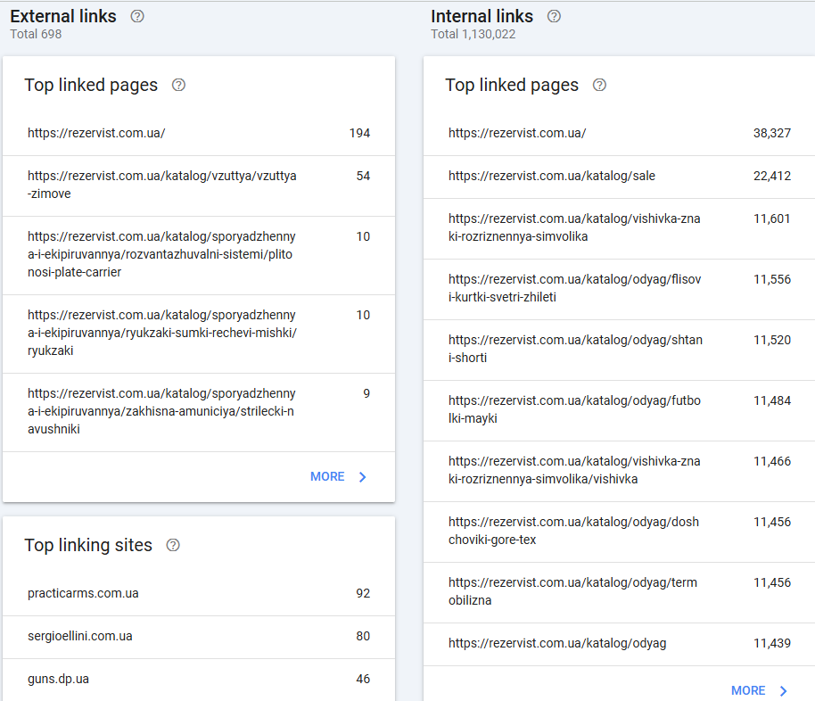
Task: Expand MORE under external top linked pages
Action: click(x=339, y=476)
